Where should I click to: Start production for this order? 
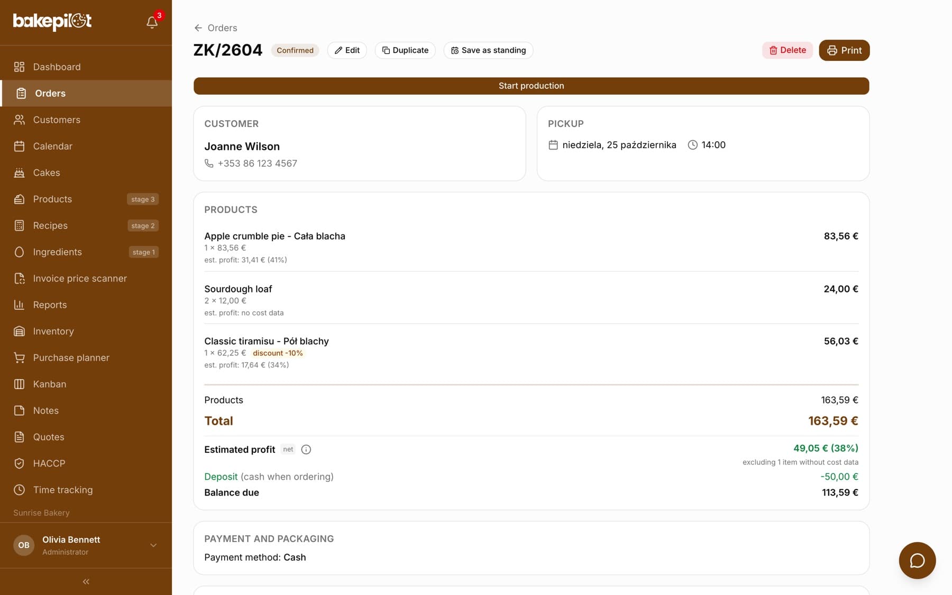click(x=531, y=86)
